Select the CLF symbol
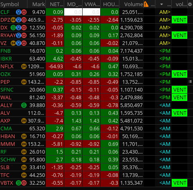The width and height of the screenshot is (193, 190). (x=5, y=12)
